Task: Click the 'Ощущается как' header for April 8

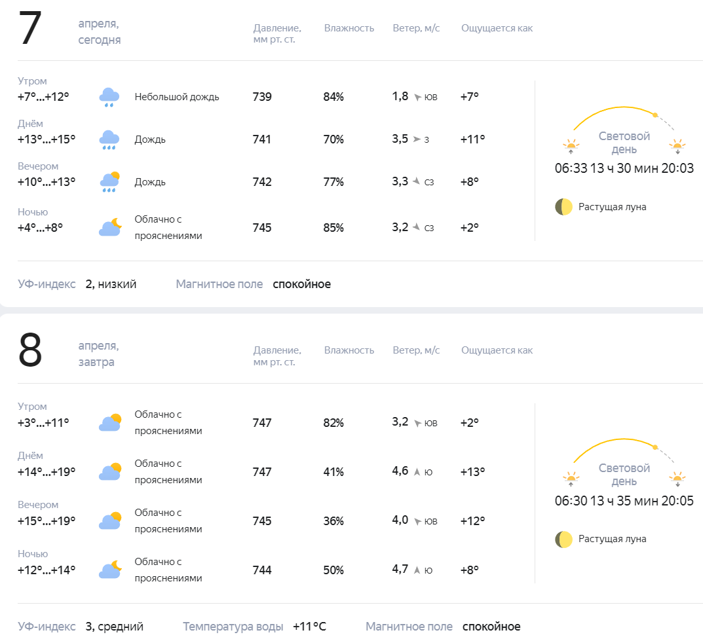Action: tap(497, 350)
